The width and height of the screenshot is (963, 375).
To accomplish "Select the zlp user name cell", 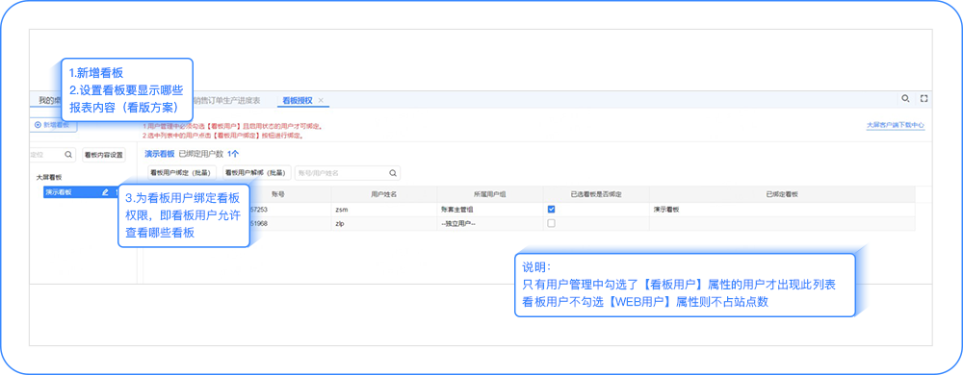I will (384, 224).
